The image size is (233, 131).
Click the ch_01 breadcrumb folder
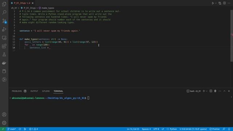tap(14, 8)
